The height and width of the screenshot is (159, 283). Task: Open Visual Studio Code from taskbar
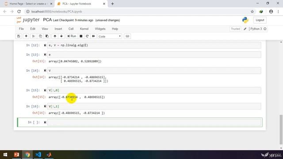(38, 155)
